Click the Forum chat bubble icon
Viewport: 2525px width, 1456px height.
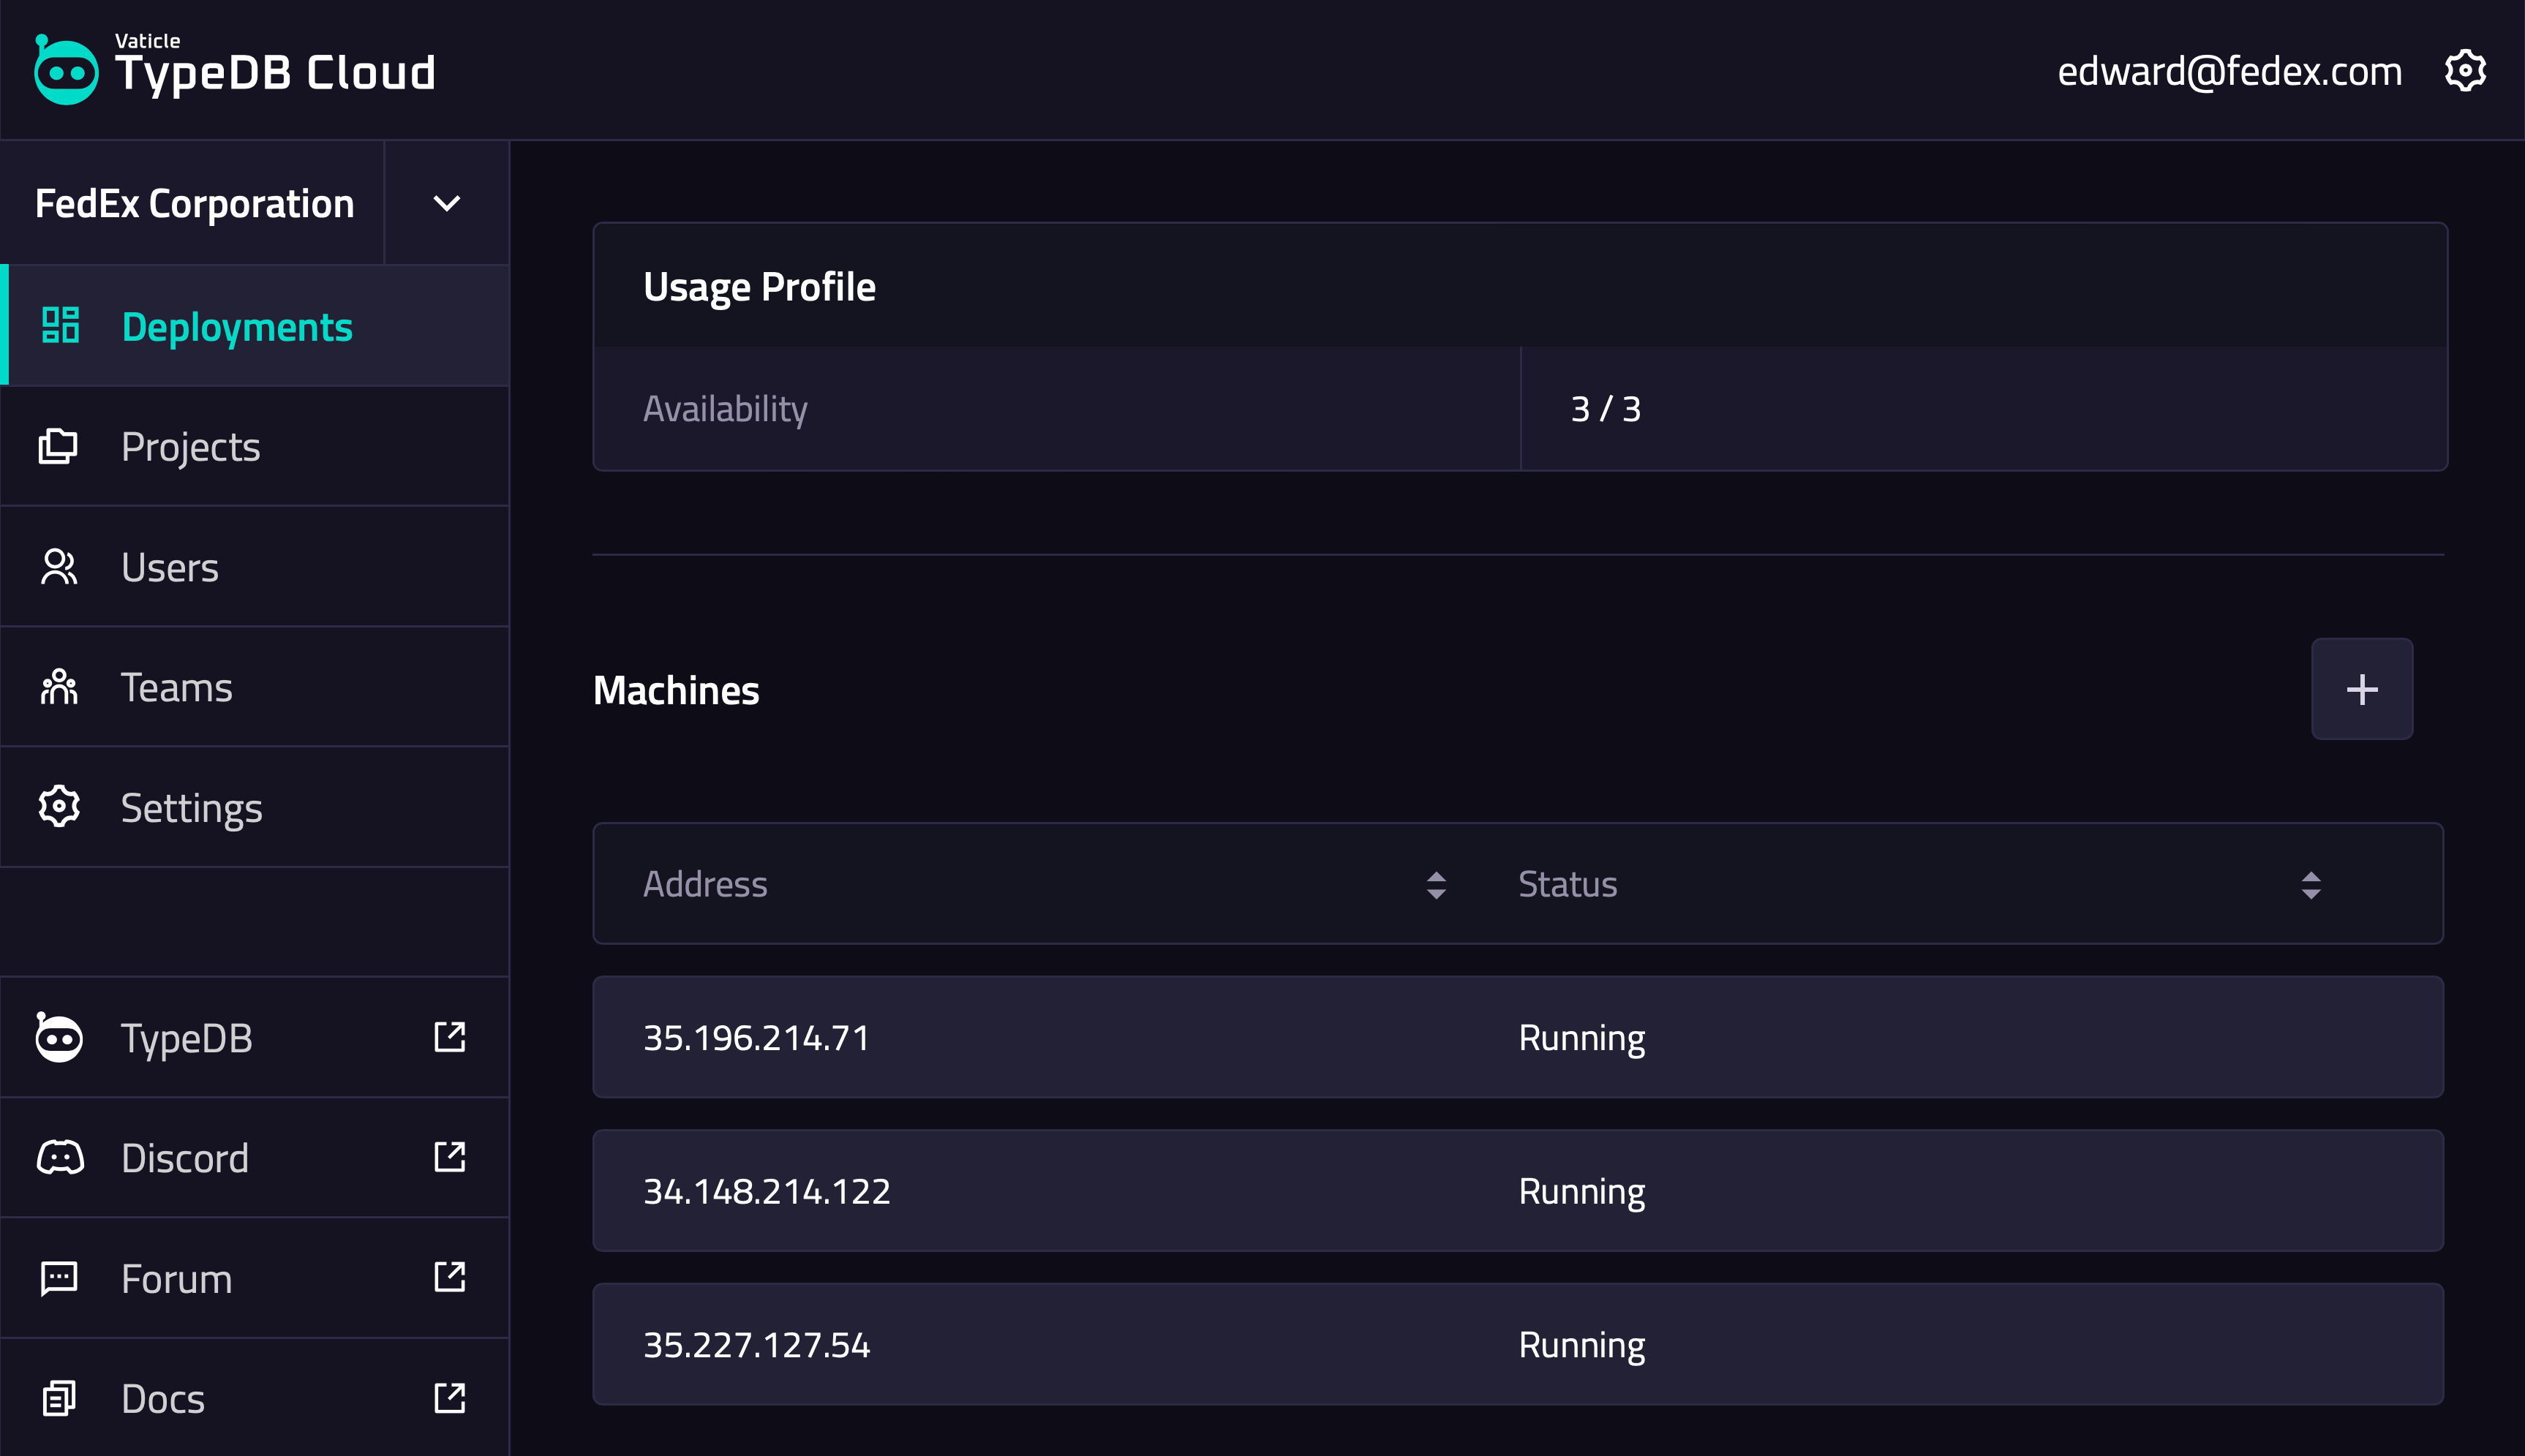point(58,1278)
